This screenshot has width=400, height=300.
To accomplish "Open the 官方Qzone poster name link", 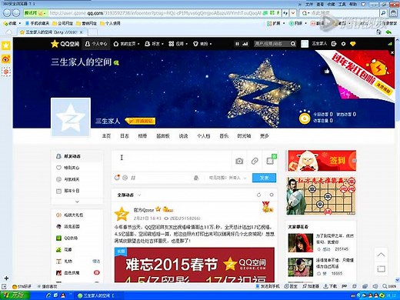I will pos(144,210).
